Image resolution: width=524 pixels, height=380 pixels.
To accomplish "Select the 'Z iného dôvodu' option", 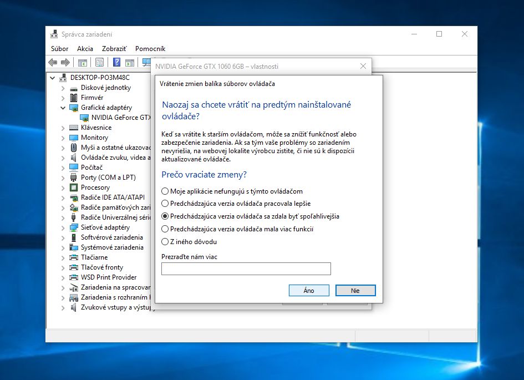I will (189, 242).
